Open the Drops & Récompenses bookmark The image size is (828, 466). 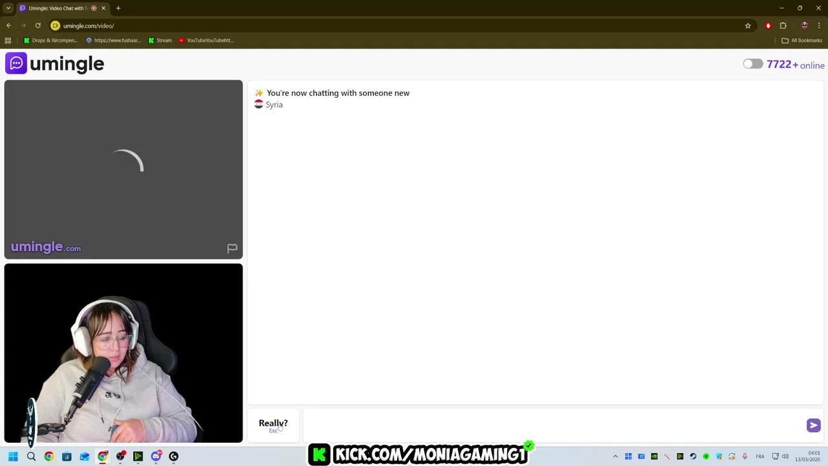(x=51, y=40)
